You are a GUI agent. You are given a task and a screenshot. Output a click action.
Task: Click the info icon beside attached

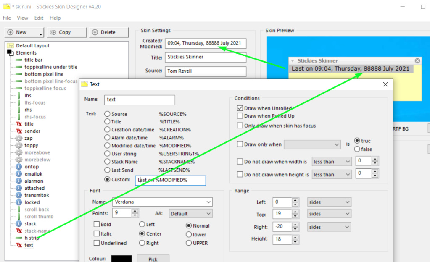pos(19,188)
